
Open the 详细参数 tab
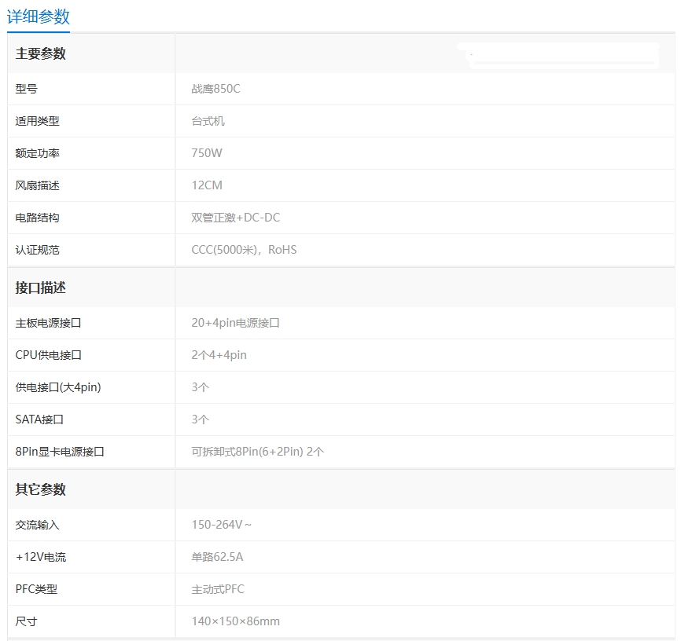(39, 16)
